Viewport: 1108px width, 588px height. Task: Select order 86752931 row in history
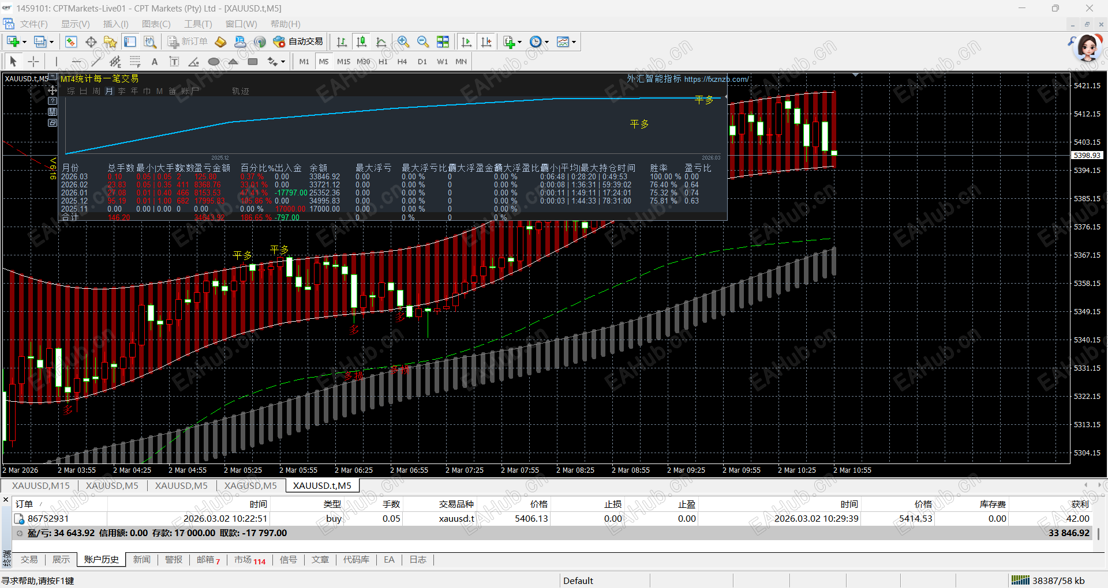pyautogui.click(x=48, y=518)
